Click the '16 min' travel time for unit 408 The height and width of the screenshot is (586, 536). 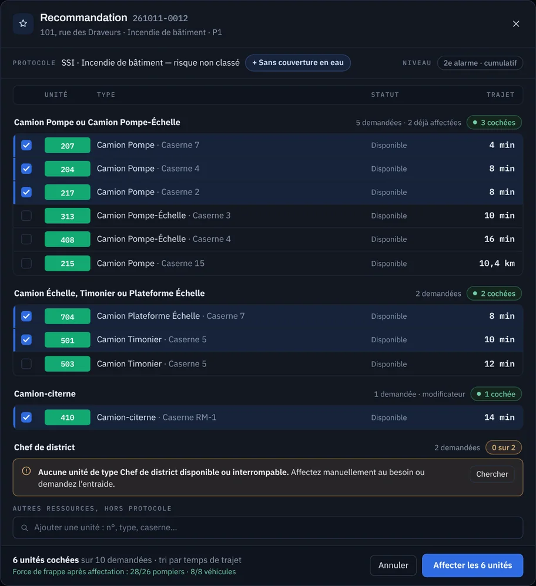(500, 239)
